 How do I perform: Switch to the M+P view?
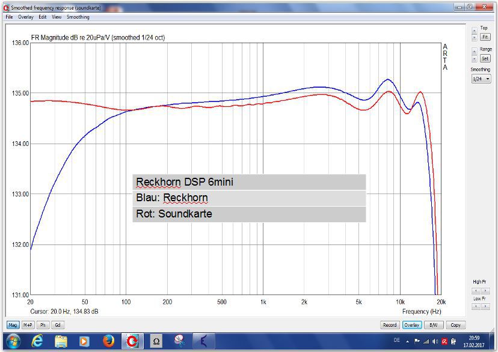tap(28, 325)
